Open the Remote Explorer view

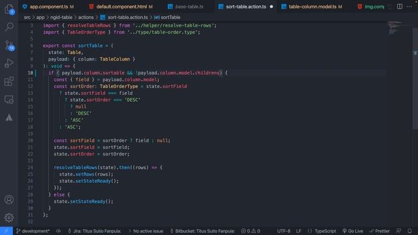coord(9,99)
